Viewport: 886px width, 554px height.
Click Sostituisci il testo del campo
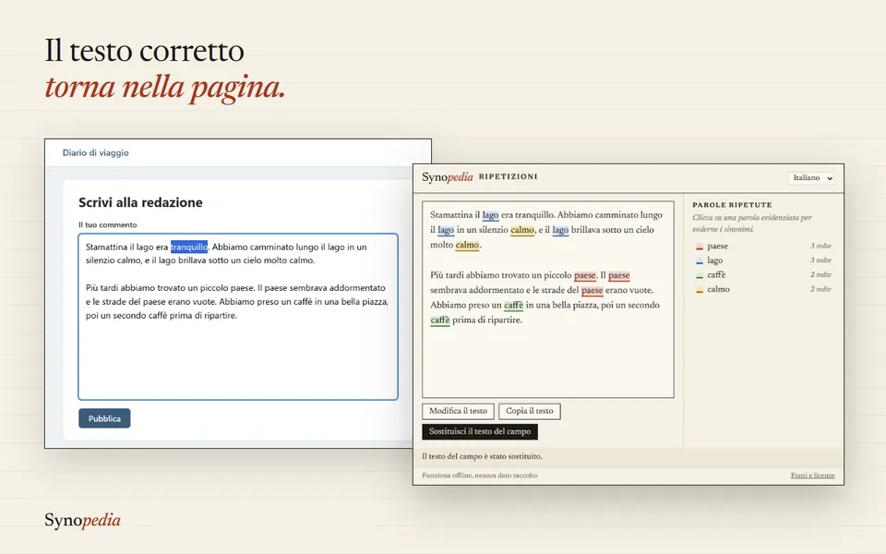coord(480,431)
